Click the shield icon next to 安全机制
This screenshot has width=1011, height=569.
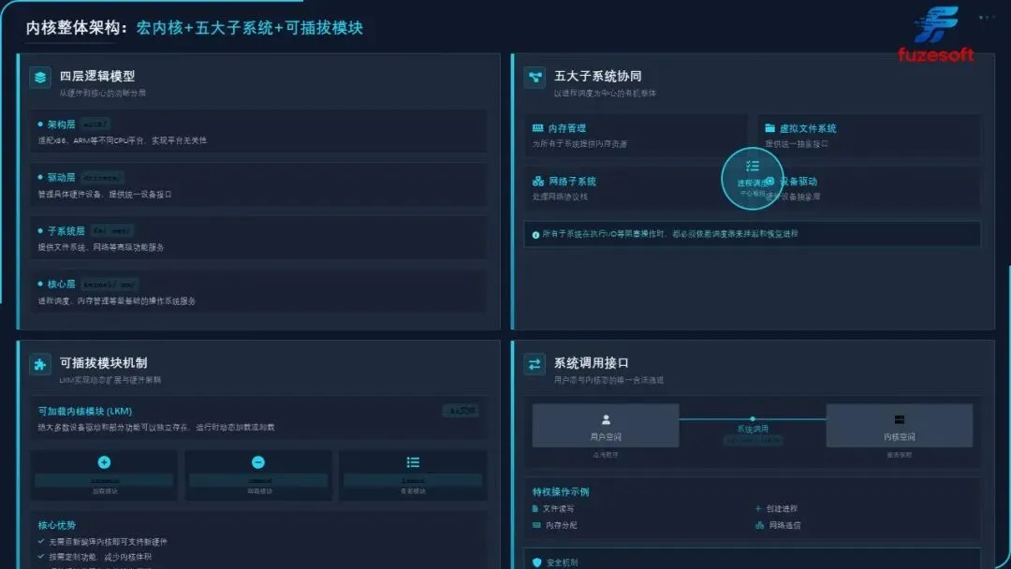(536, 562)
